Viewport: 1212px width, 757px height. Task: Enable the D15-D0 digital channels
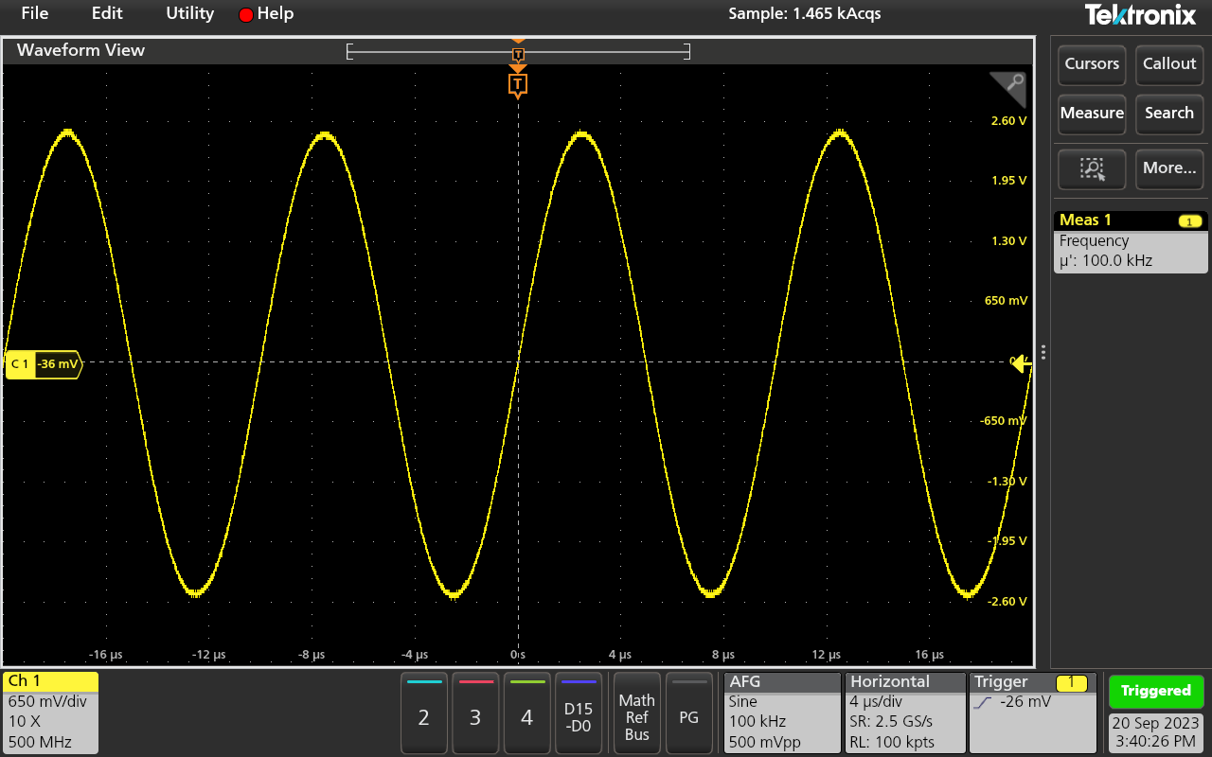pyautogui.click(x=579, y=713)
